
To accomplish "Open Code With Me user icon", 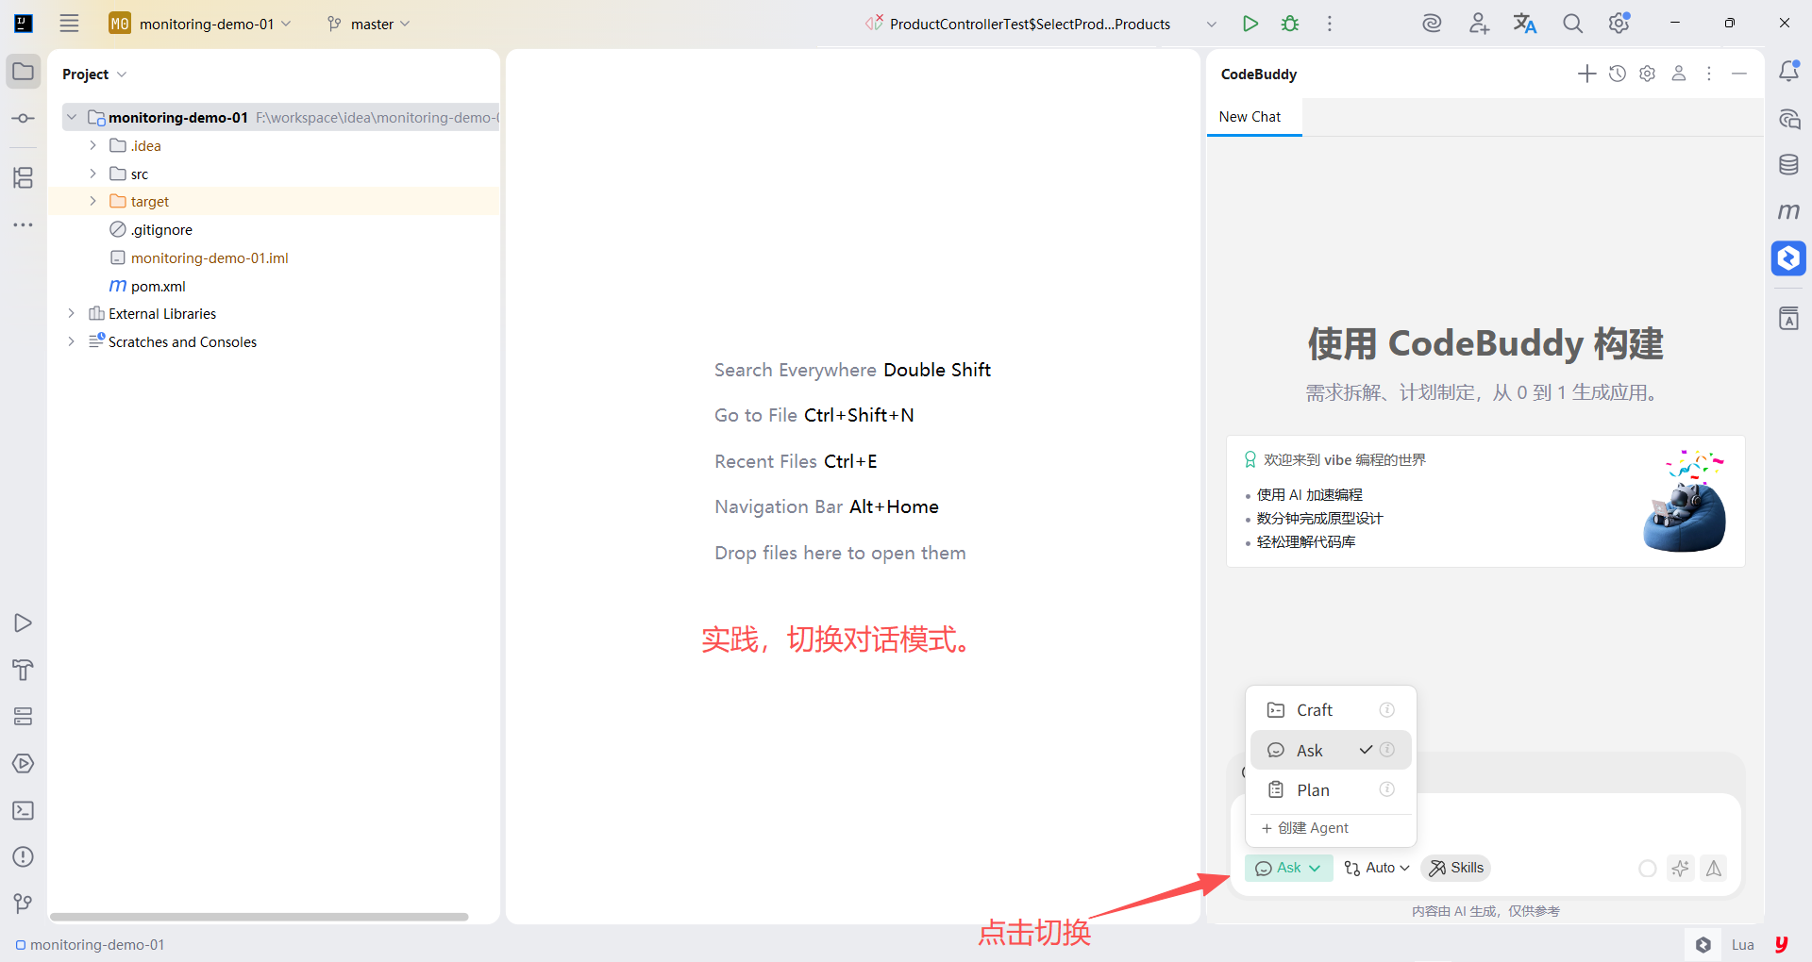I will click(x=1479, y=24).
